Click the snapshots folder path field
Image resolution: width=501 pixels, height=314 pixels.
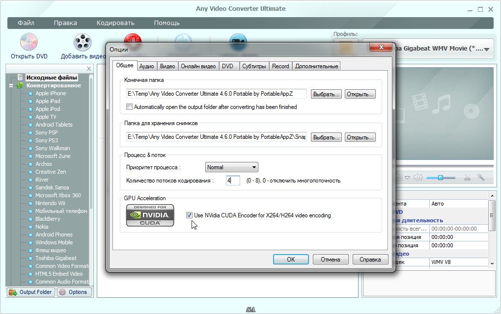pyautogui.click(x=216, y=137)
